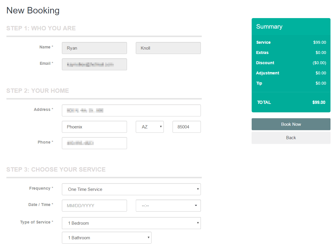Click the Summary panel heading

[269, 27]
